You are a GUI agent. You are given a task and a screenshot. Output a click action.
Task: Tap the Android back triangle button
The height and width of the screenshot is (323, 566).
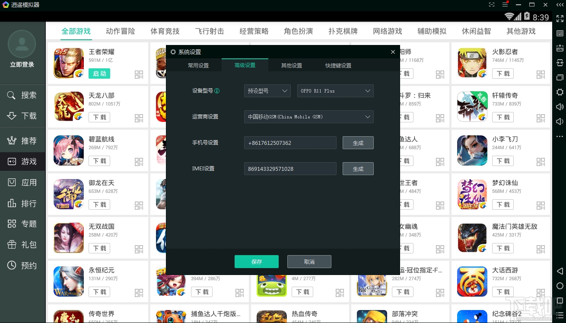tap(560, 271)
